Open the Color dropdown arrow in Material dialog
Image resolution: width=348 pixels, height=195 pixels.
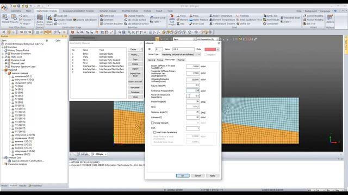(x=218, y=49)
